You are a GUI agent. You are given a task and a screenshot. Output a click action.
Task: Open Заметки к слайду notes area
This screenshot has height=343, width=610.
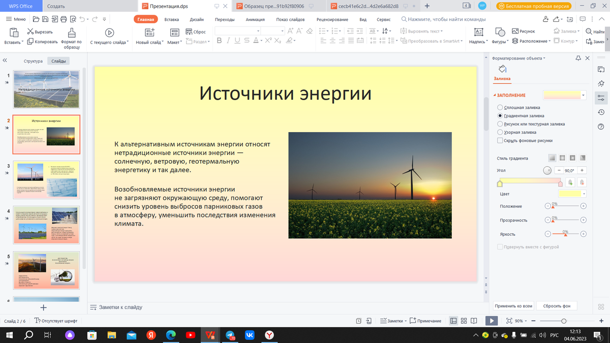click(116, 307)
